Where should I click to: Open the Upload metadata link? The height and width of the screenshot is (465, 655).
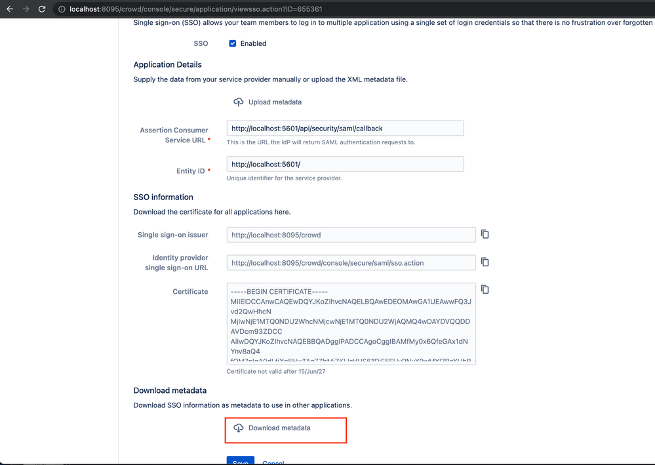point(275,102)
